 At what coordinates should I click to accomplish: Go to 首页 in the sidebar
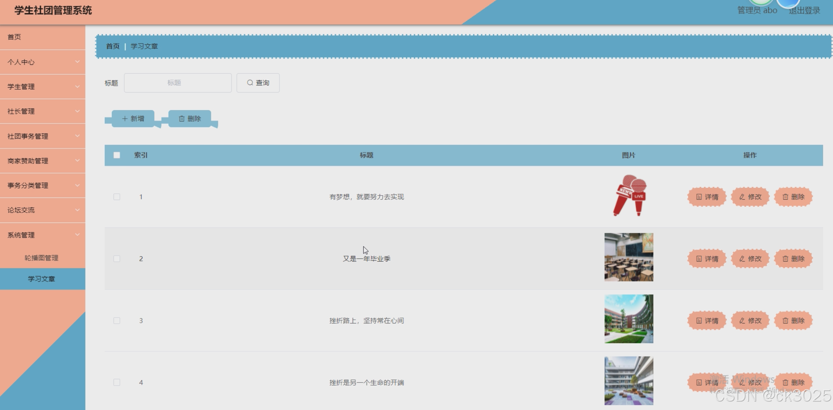coord(15,37)
